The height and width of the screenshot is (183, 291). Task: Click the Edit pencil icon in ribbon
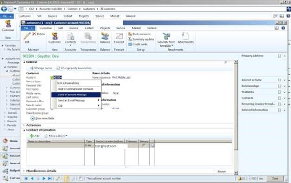click(27, 36)
